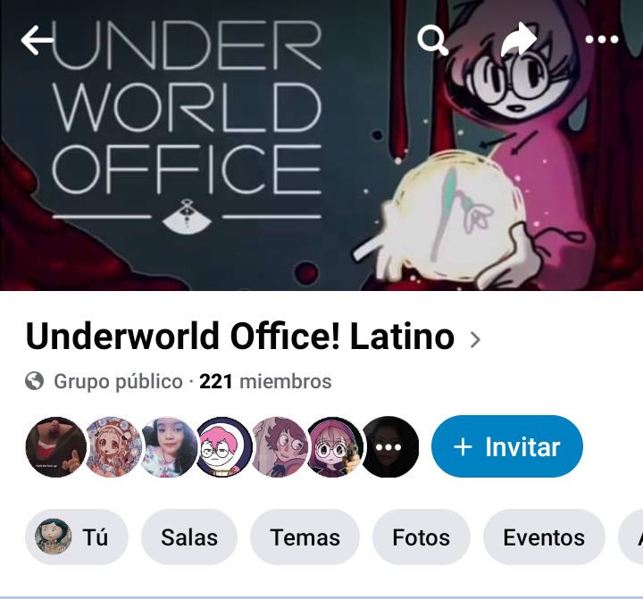643x599 pixels.
Task: Switch to the Temas tab
Action: pyautogui.click(x=305, y=537)
